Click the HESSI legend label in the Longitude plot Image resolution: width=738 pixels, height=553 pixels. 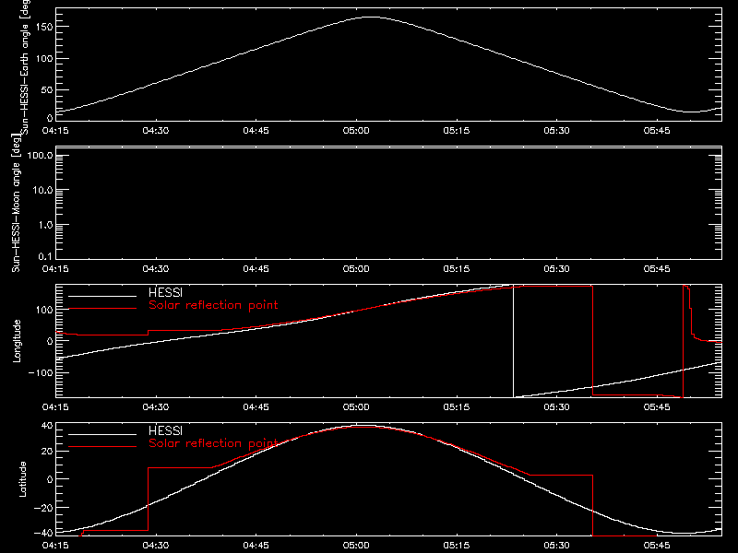[165, 292]
